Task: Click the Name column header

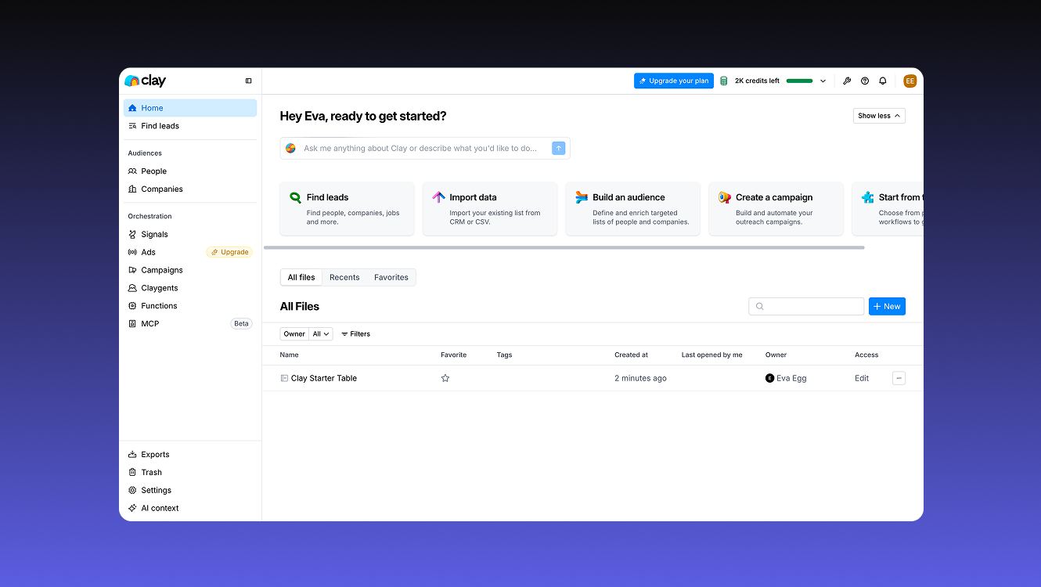Action: pyautogui.click(x=290, y=355)
